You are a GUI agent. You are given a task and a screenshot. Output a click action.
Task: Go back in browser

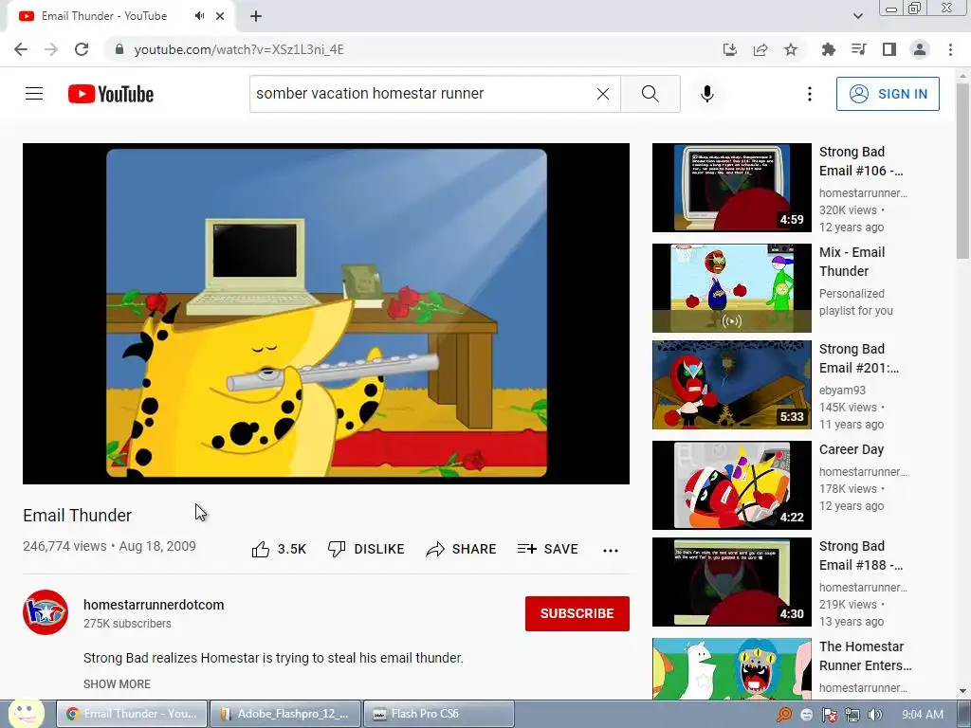(21, 49)
